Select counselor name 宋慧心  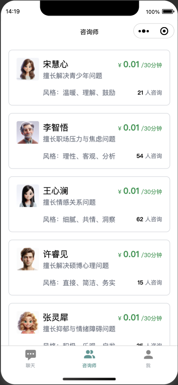[56, 64]
